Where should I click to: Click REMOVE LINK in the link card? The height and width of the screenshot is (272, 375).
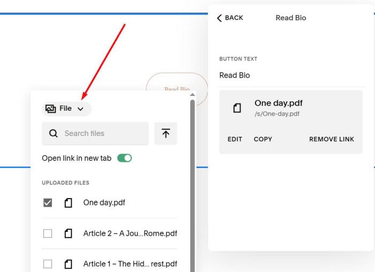(332, 139)
